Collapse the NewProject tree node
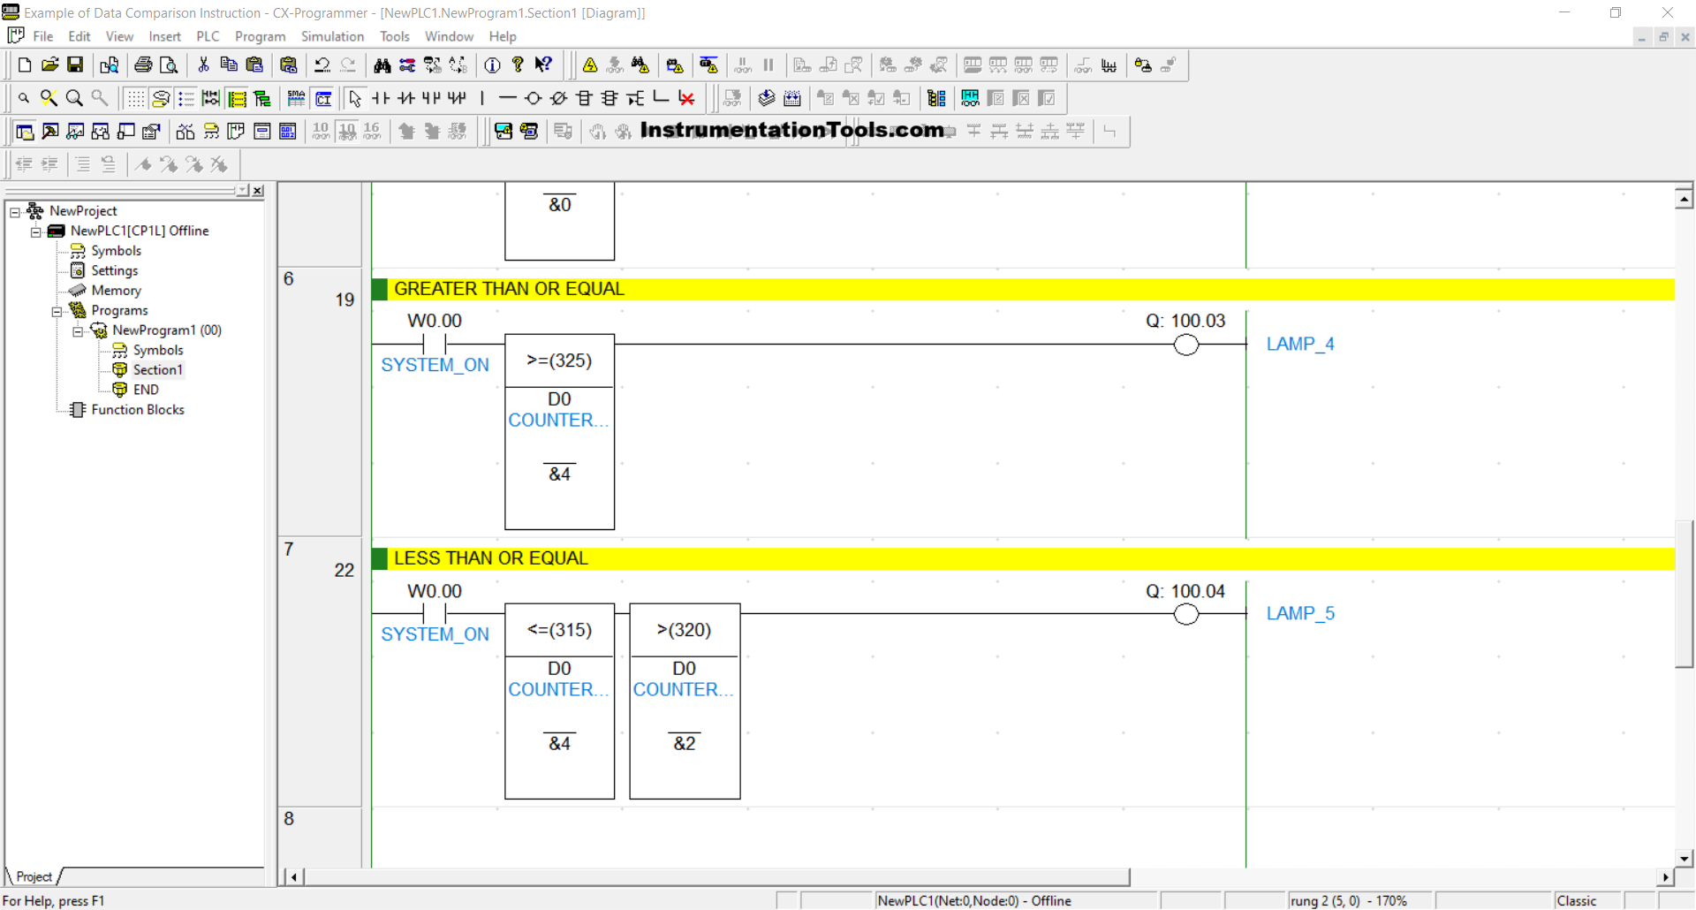 (15, 211)
